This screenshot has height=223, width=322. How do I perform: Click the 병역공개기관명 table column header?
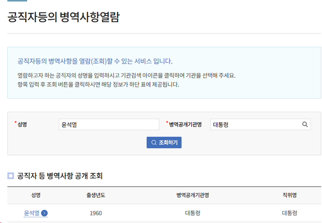point(193,195)
